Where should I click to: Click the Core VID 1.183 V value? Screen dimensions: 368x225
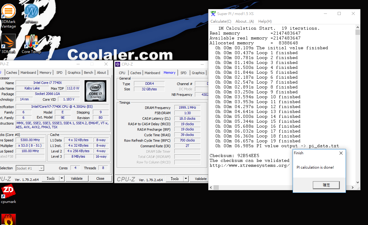(69, 99)
